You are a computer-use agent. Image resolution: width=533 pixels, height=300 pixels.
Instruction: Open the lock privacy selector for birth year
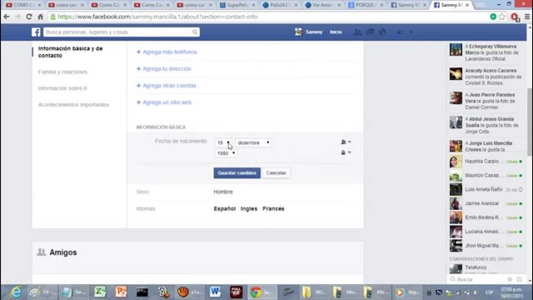pos(346,152)
